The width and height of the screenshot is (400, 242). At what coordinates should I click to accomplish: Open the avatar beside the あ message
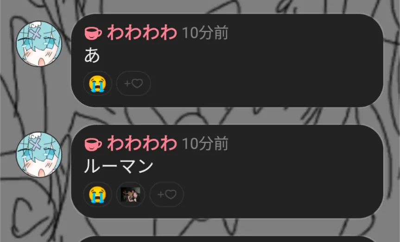coord(39,44)
